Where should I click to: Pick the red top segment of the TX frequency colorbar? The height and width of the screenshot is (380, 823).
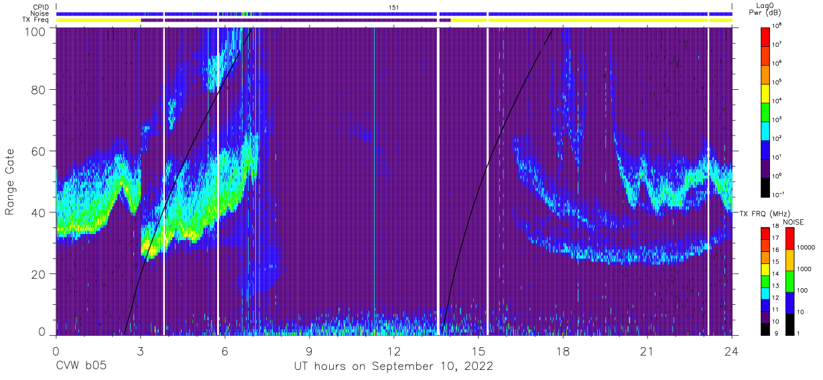pyautogui.click(x=765, y=234)
